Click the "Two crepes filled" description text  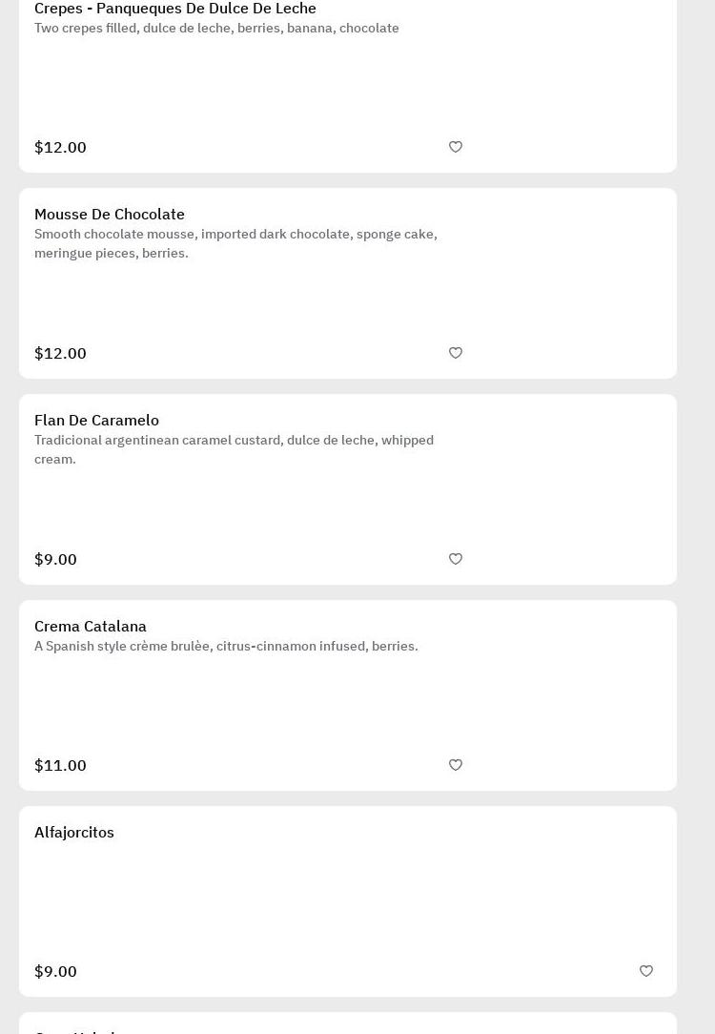(x=216, y=29)
